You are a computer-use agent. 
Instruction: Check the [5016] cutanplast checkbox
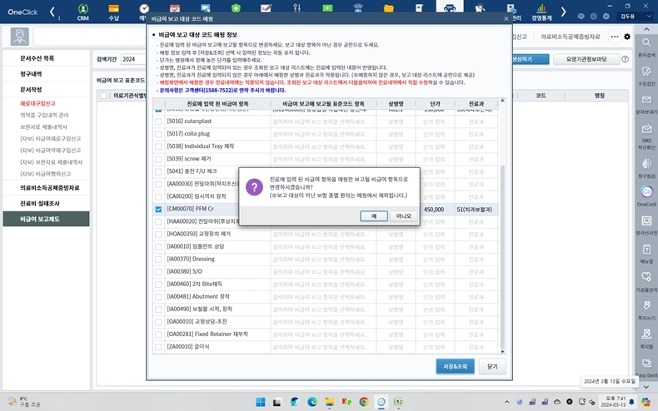159,121
